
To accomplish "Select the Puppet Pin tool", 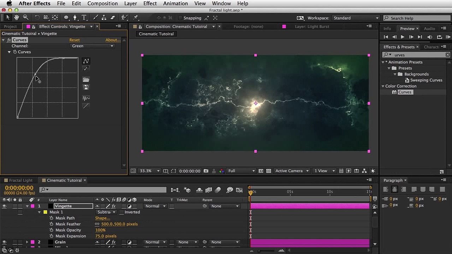I will 136,17.
